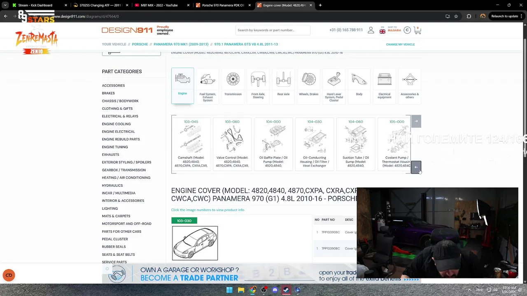This screenshot has height=296, width=527.
Task: Switch to Changing ATF tab
Action: click(101, 5)
